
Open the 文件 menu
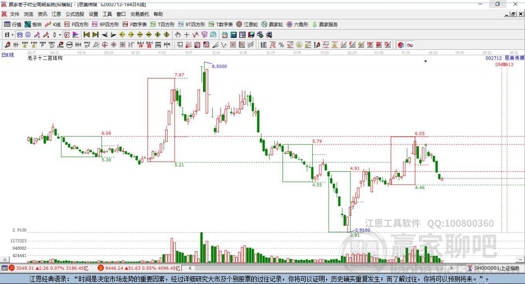15,14
